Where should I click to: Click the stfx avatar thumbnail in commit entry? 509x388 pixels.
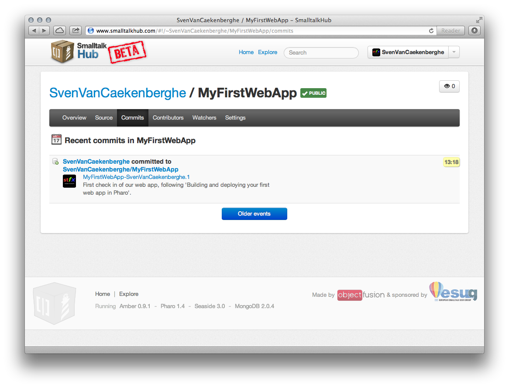pos(69,181)
